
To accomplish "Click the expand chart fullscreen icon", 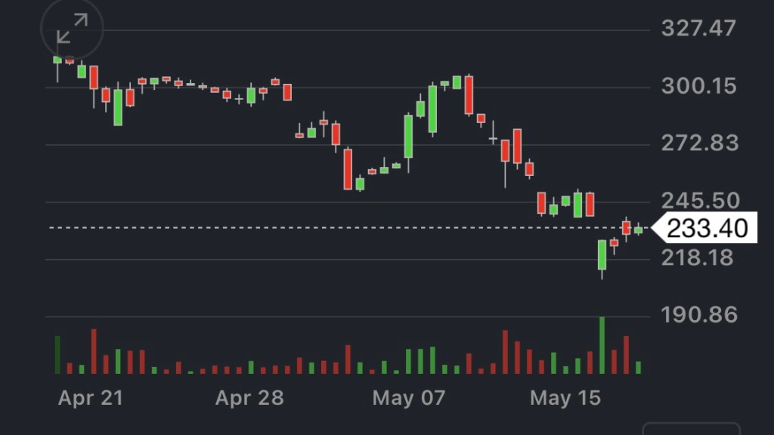I will [72, 29].
